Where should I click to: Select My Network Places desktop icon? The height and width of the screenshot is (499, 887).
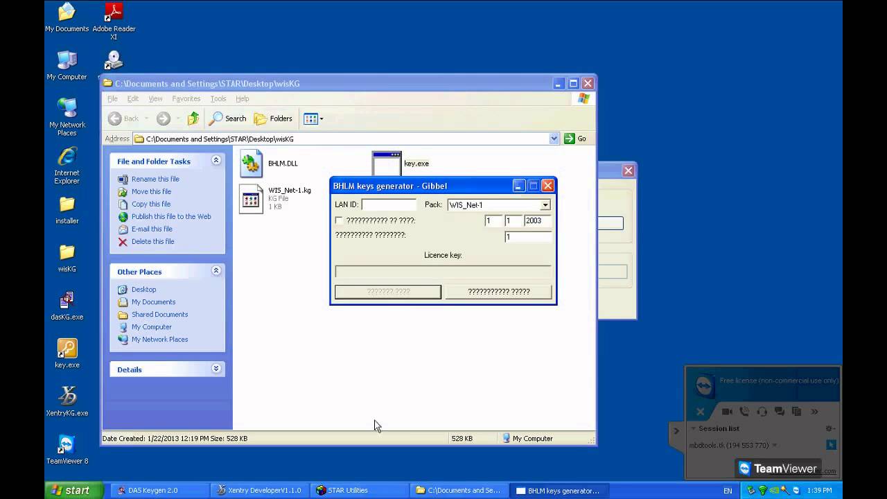tap(67, 116)
